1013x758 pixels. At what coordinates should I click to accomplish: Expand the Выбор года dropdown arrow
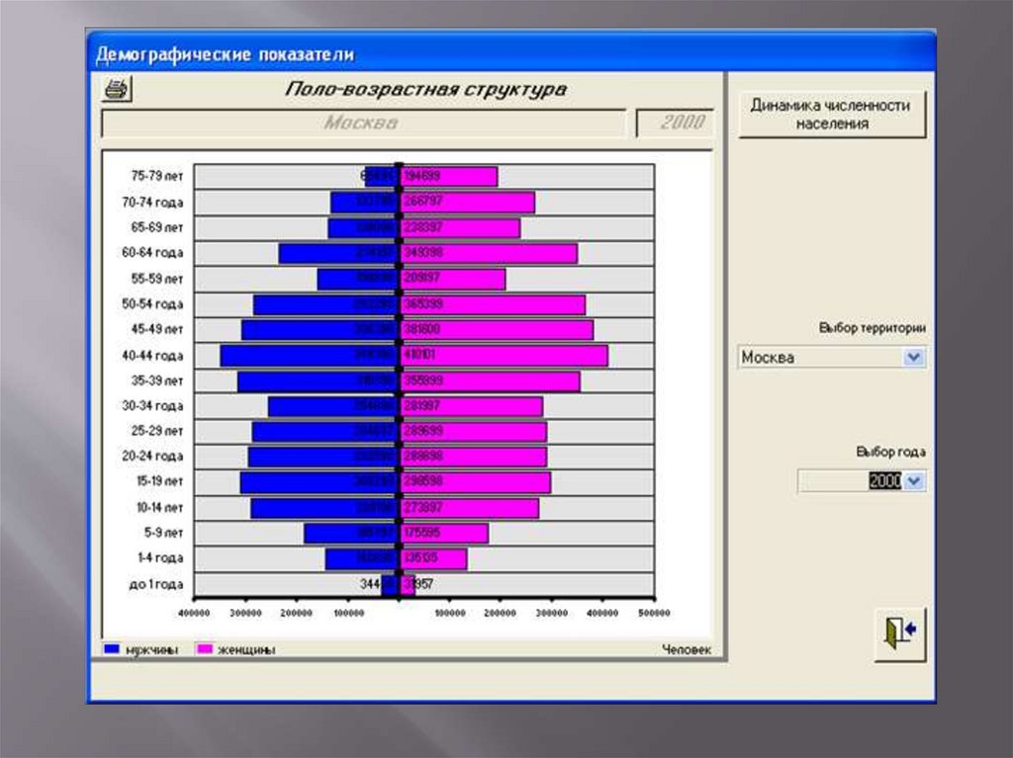(x=914, y=481)
